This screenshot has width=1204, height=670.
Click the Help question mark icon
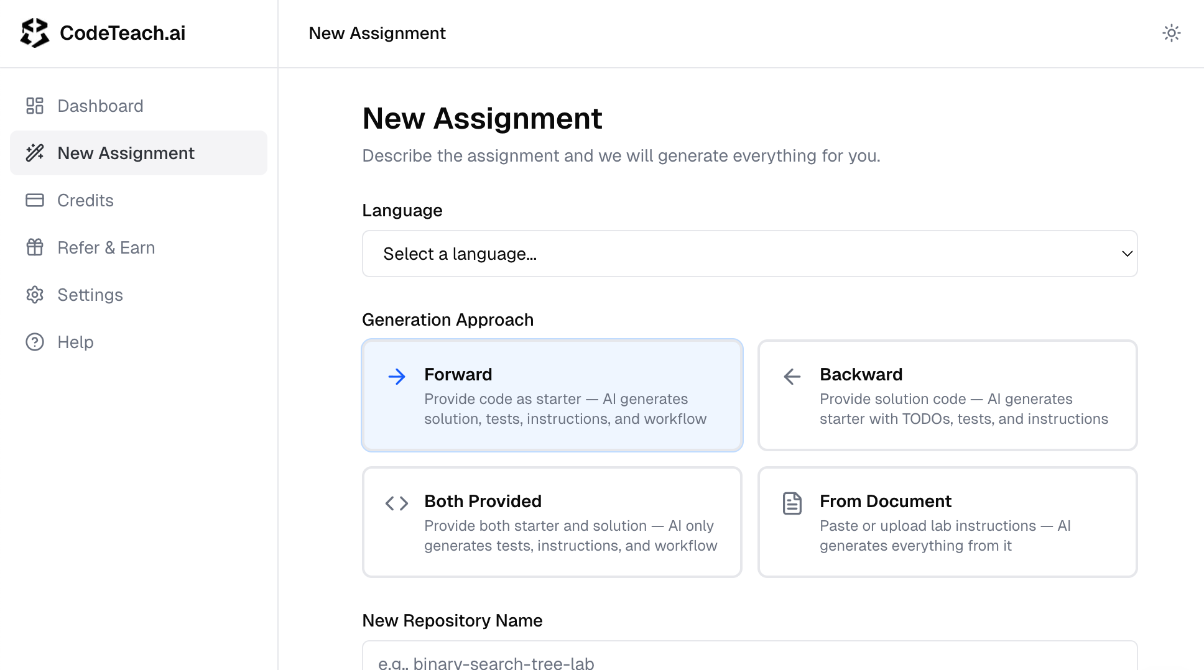pyautogui.click(x=35, y=342)
